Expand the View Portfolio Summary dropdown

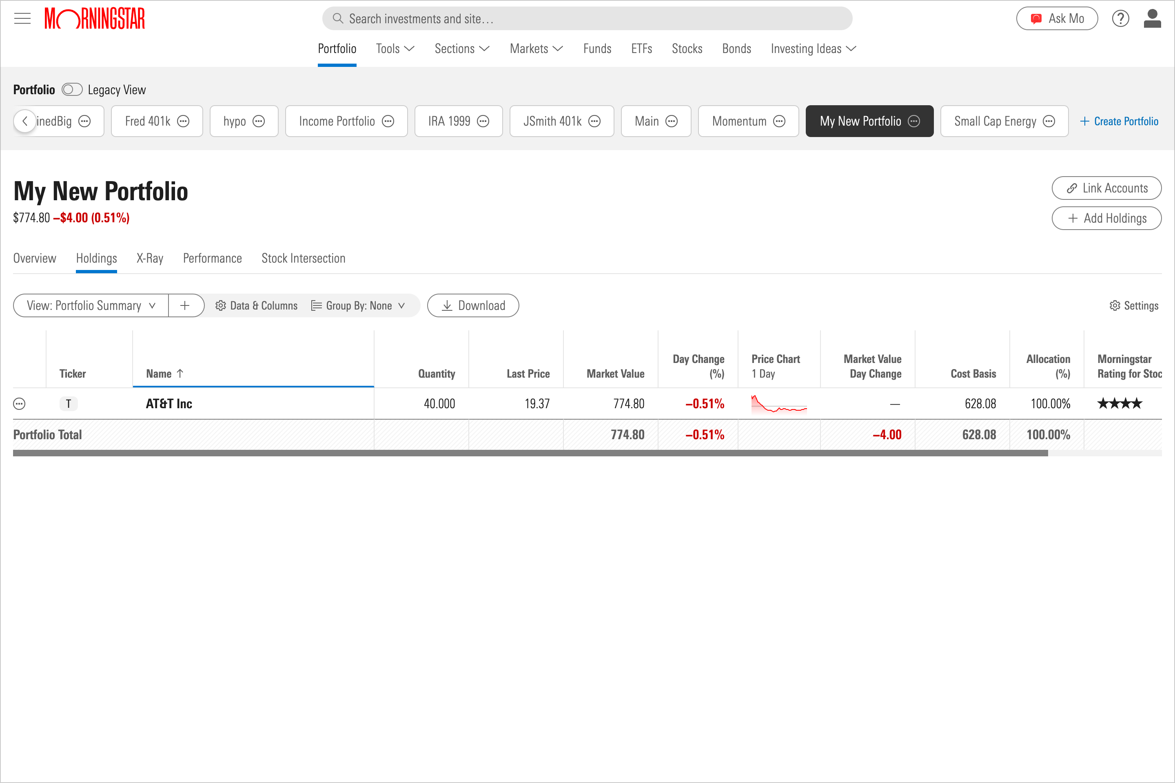[87, 305]
